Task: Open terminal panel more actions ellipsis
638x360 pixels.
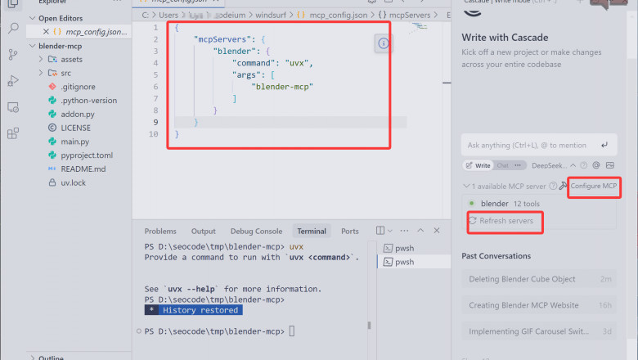Action: (x=404, y=231)
